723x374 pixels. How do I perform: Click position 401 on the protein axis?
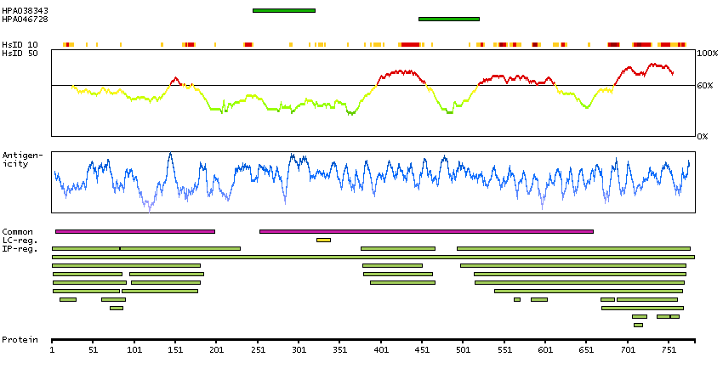(381, 348)
